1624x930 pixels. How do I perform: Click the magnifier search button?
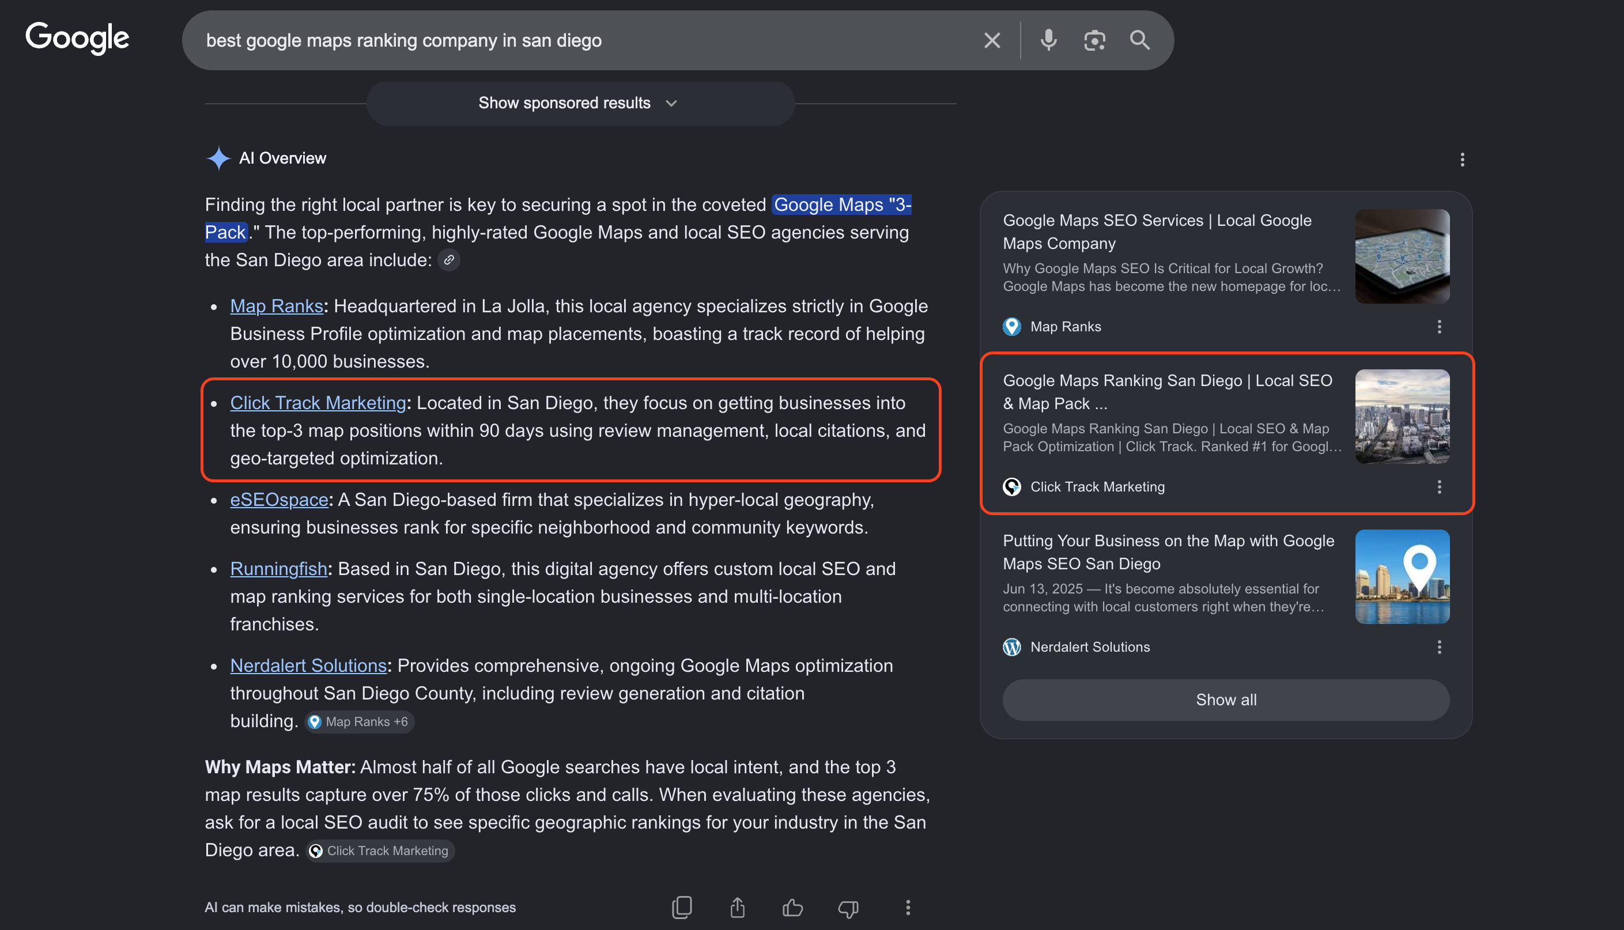coord(1140,40)
